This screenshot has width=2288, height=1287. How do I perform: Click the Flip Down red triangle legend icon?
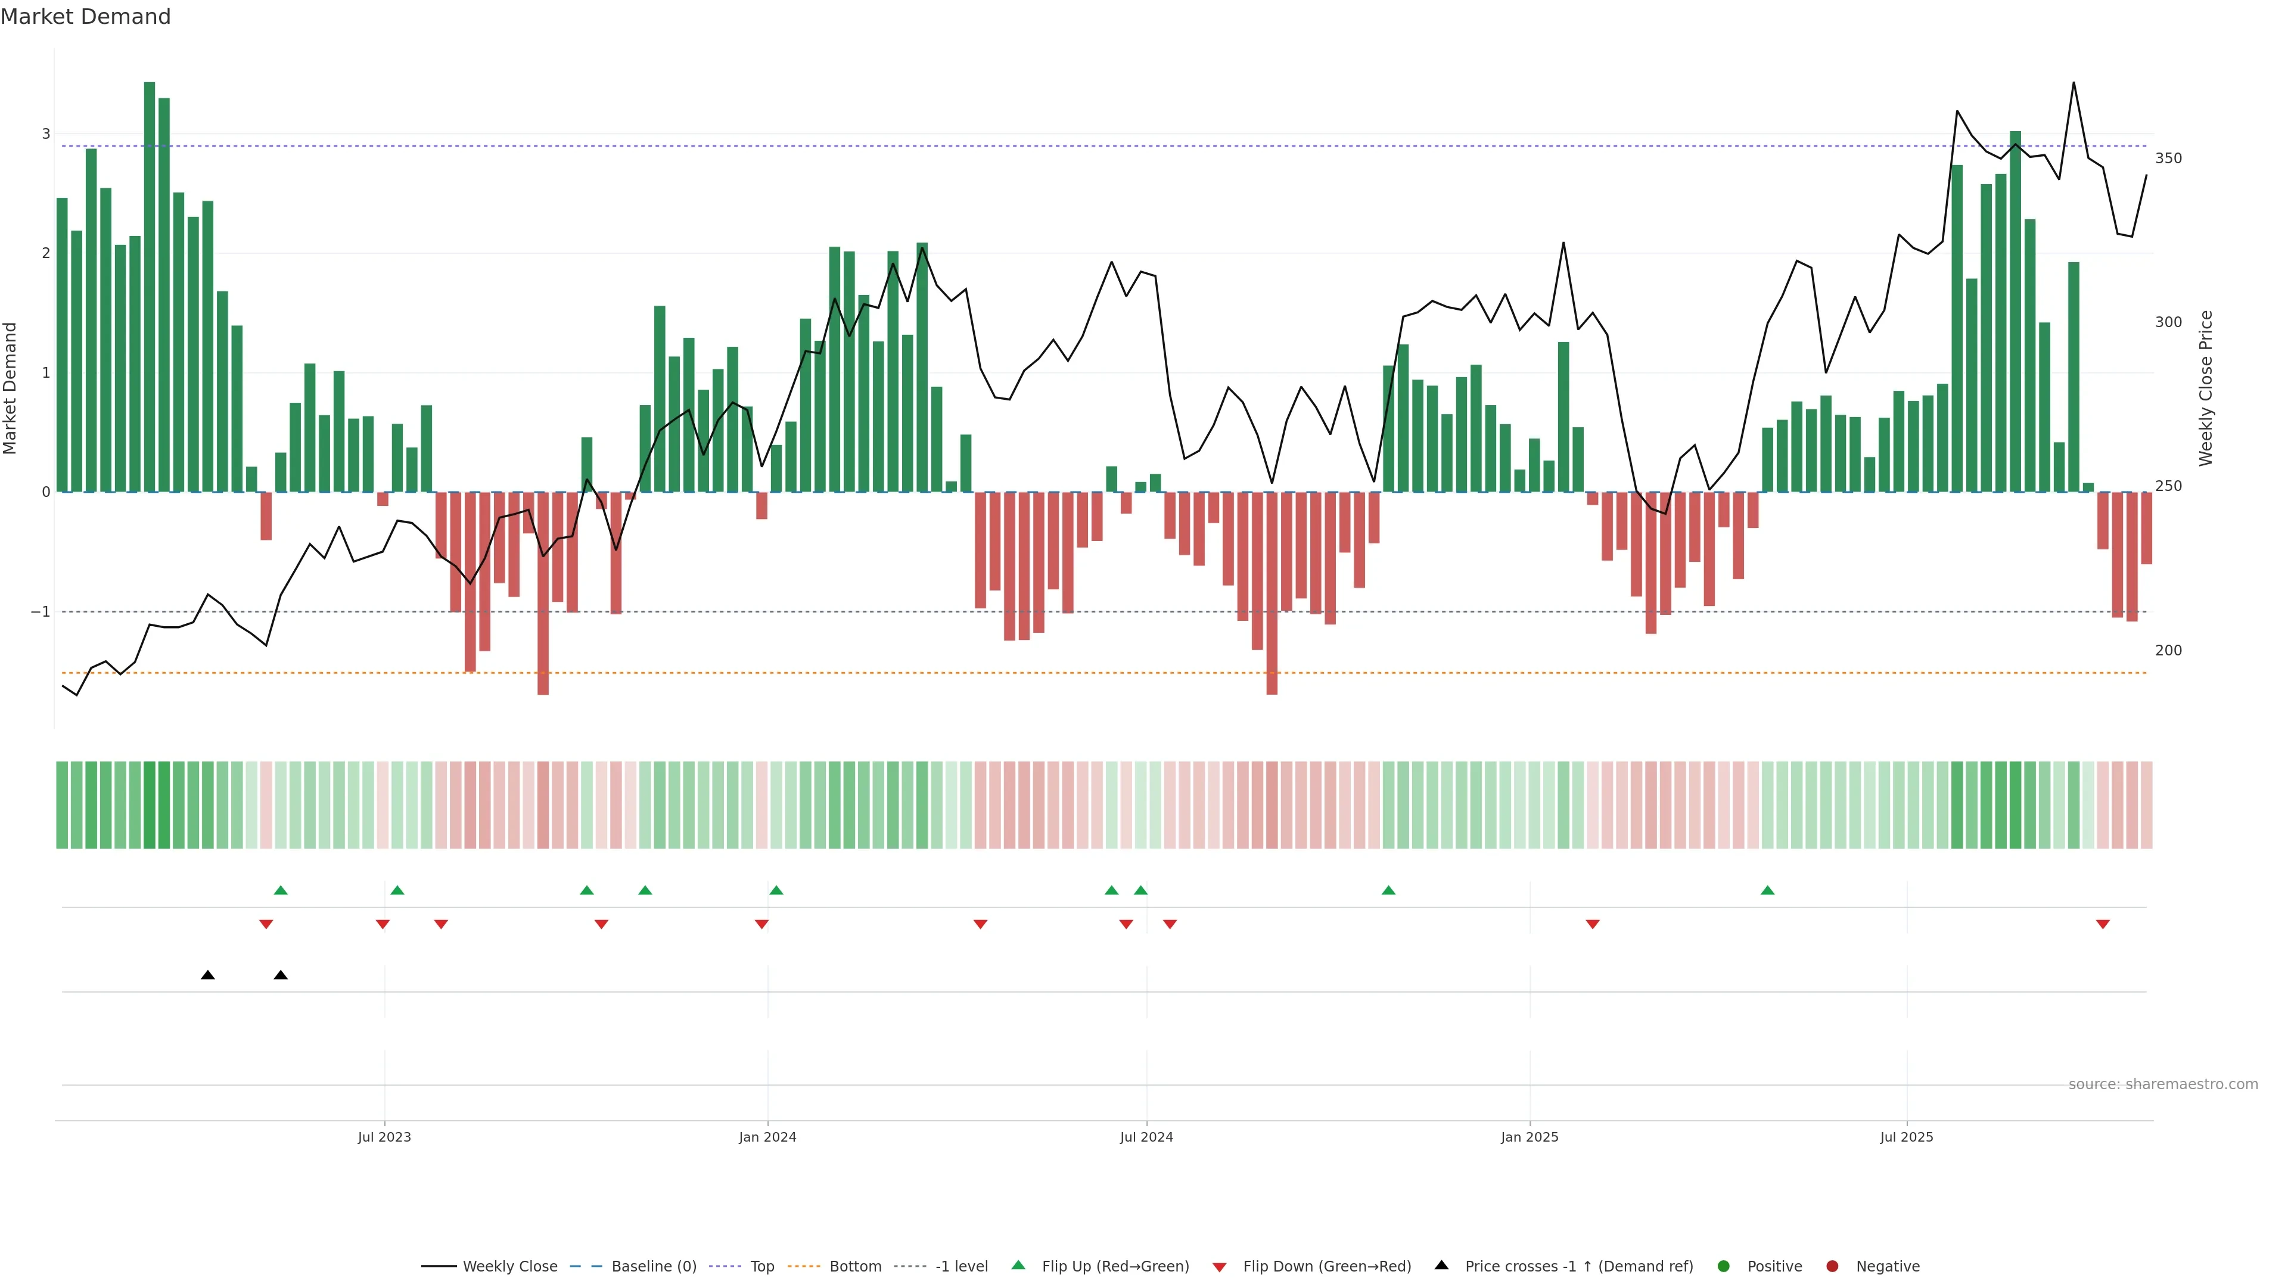tap(1220, 1267)
